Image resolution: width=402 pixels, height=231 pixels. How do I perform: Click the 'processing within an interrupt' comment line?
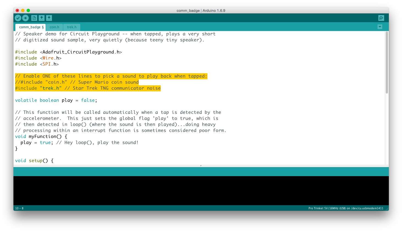point(121,130)
